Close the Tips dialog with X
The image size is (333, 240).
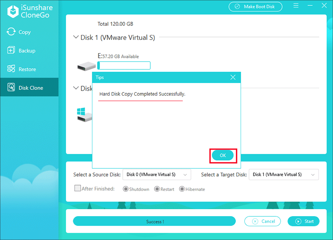[233, 77]
